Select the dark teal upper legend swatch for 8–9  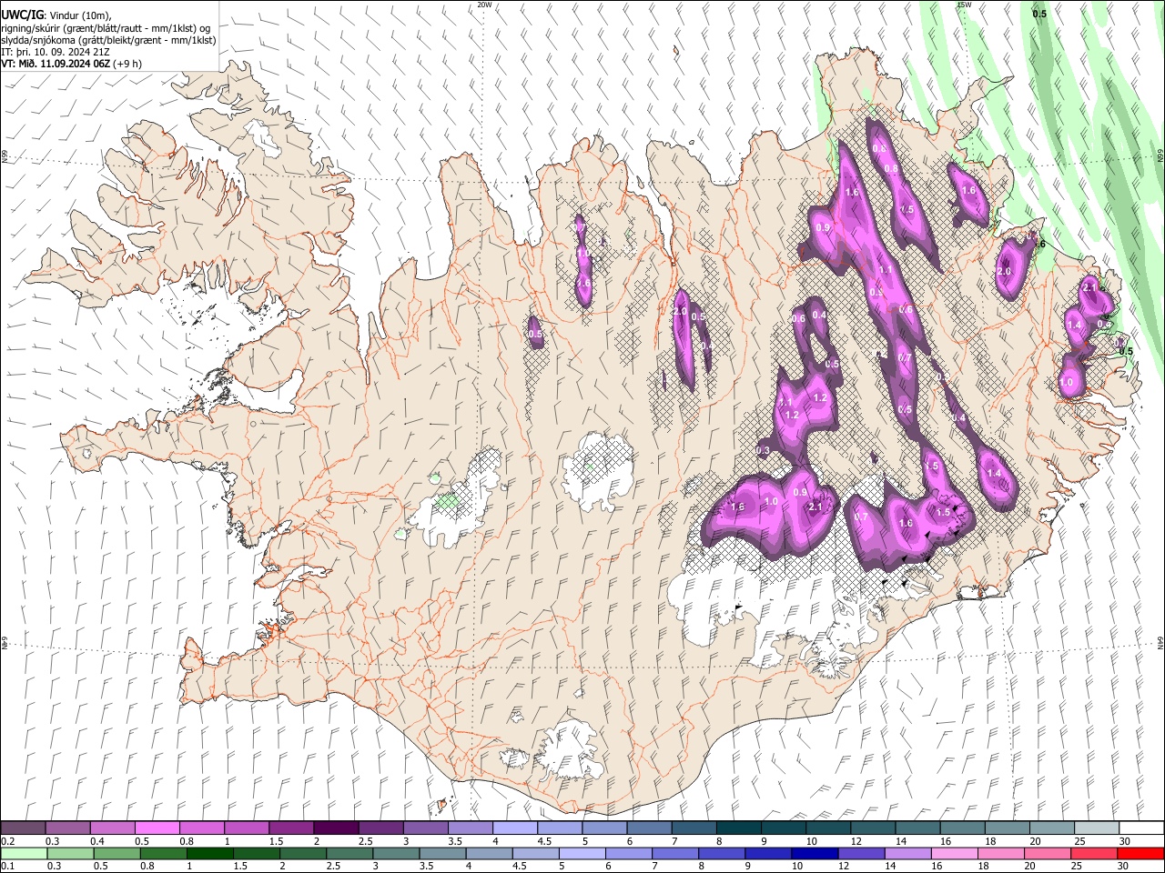(x=738, y=828)
